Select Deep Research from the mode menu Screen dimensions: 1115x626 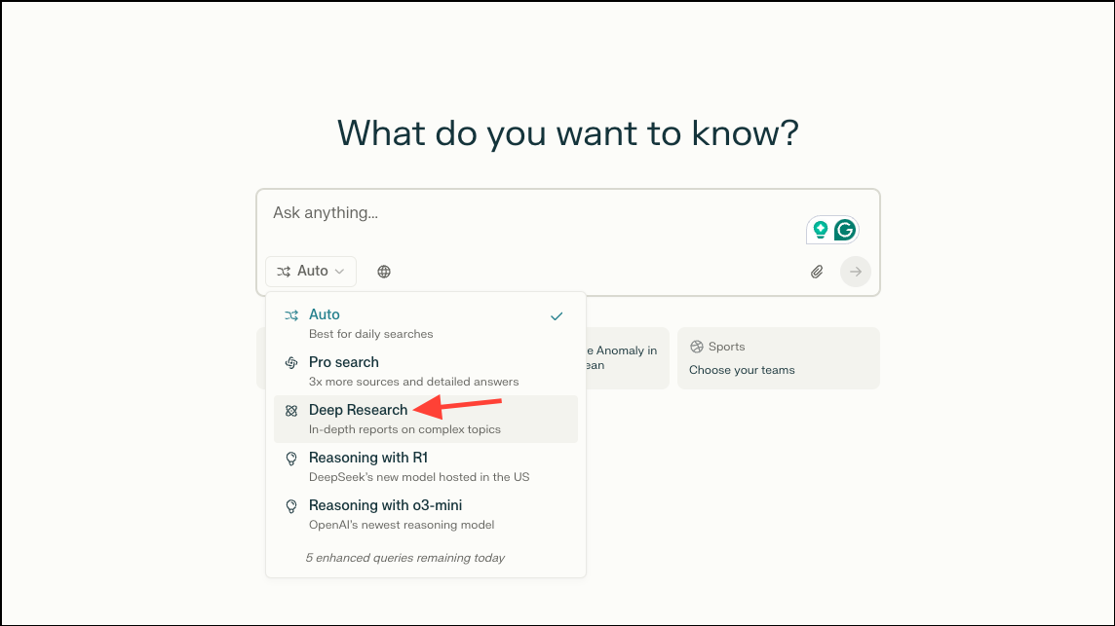357,410
